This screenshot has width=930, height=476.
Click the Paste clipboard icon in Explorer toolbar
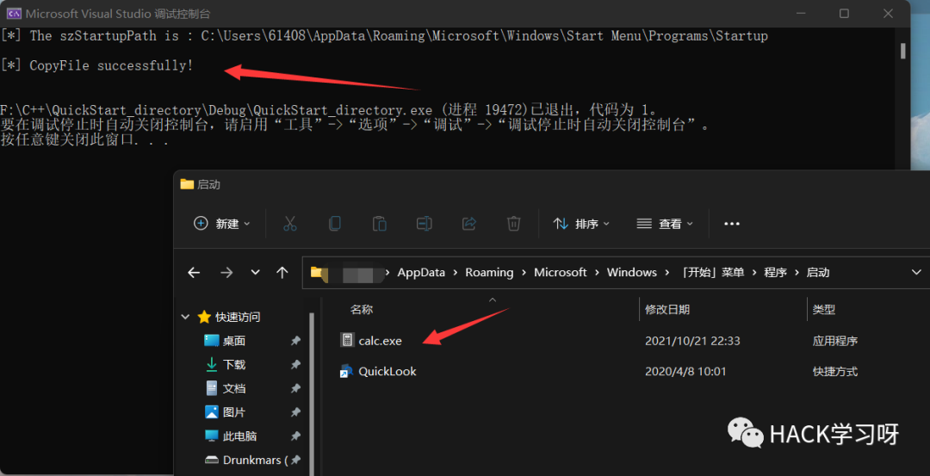point(380,224)
